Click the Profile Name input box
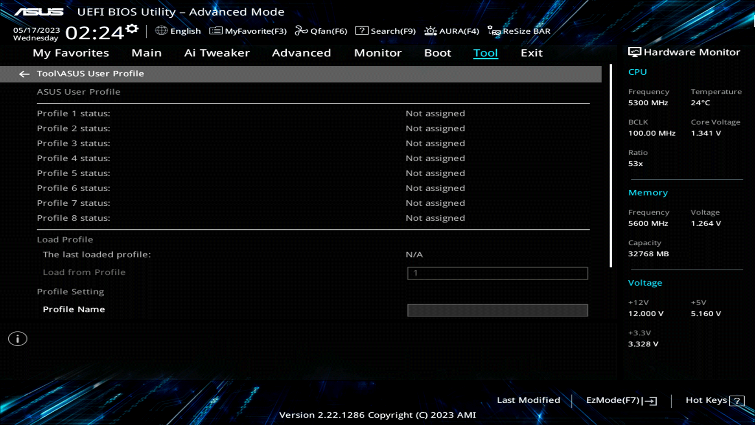The image size is (755, 425). pos(497,310)
